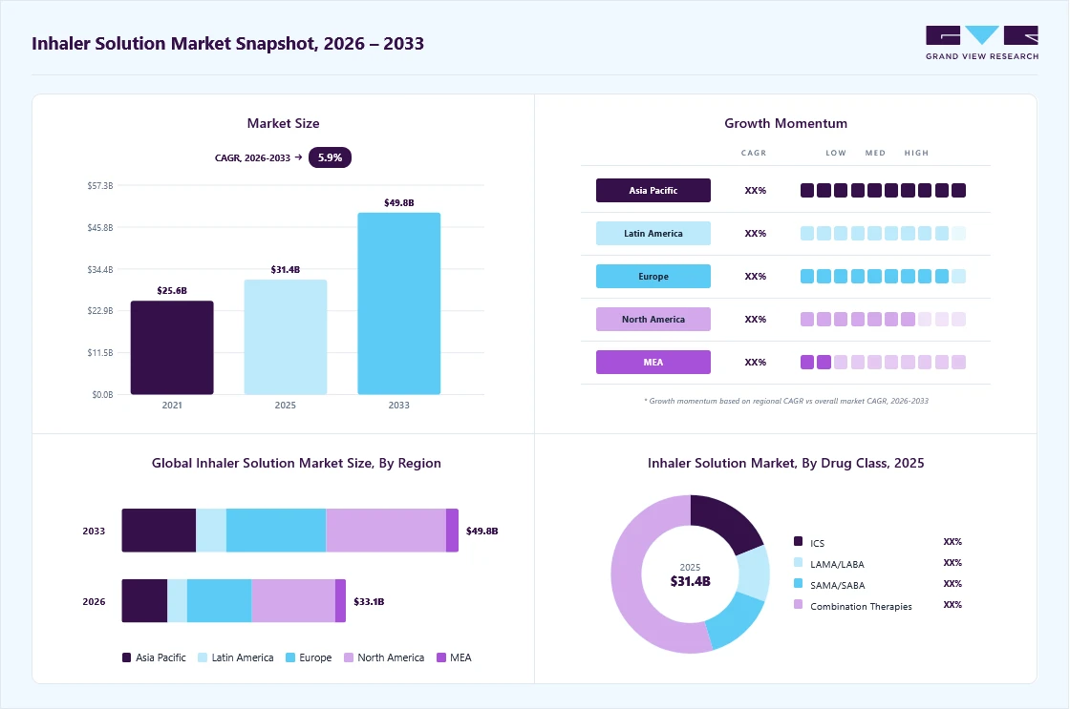
Task: Click the MEA region pill
Action: click(x=653, y=362)
